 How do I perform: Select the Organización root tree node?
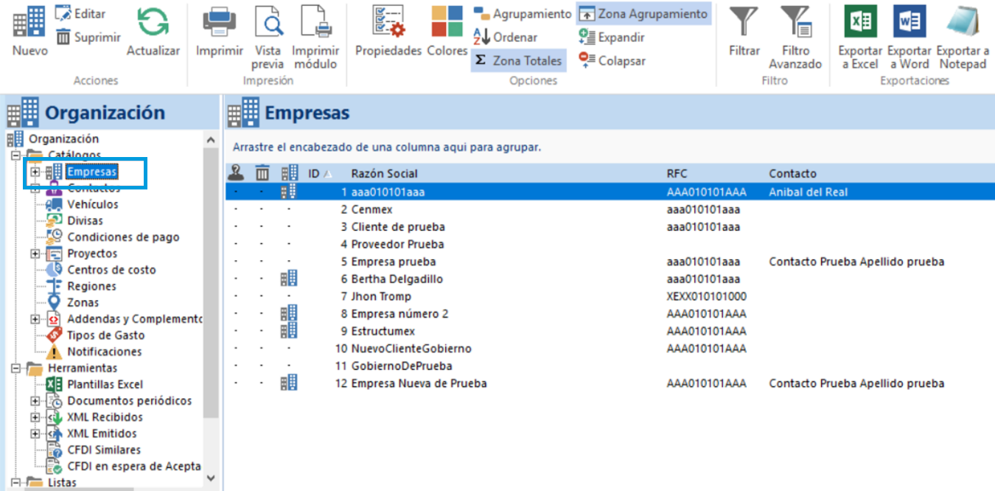[x=63, y=139]
